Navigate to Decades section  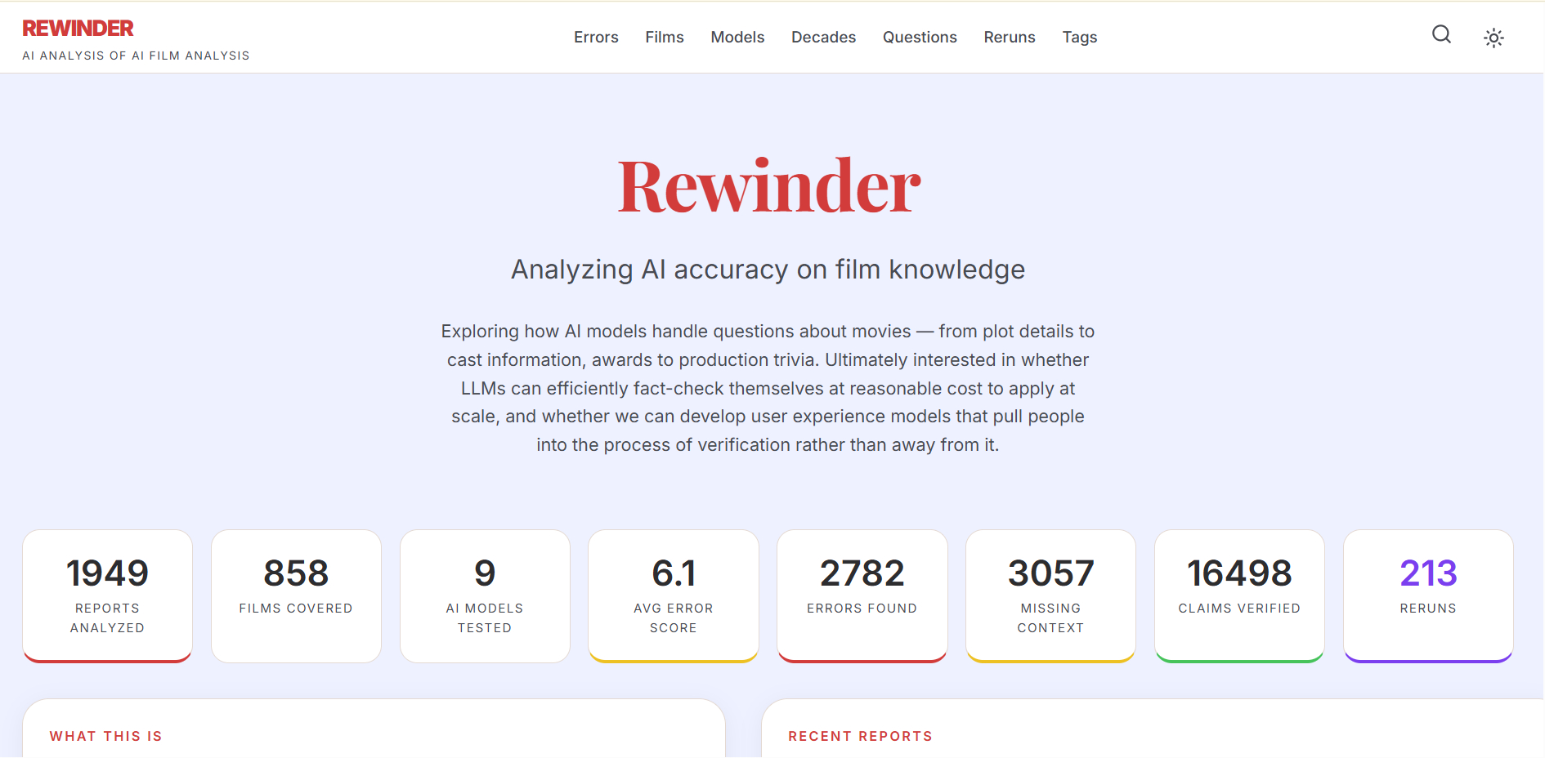[x=823, y=38]
